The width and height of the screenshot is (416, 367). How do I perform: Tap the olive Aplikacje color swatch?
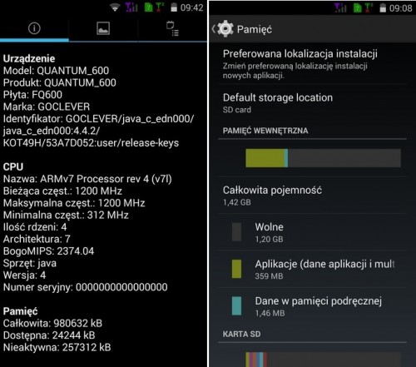coord(236,269)
